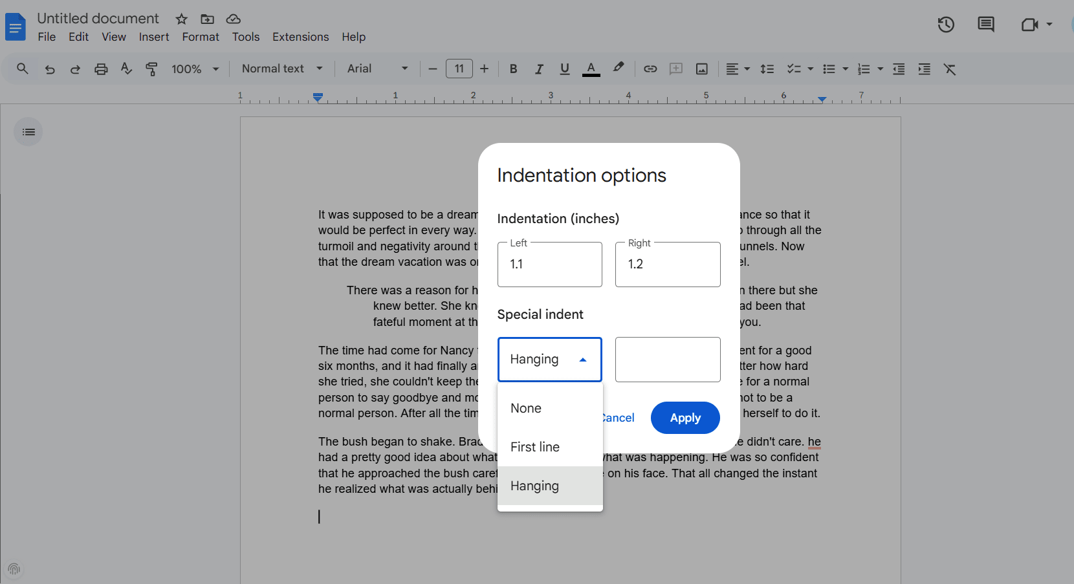Screen dimensions: 1074x584
Task: Expand video call options arrow
Action: [1049, 25]
